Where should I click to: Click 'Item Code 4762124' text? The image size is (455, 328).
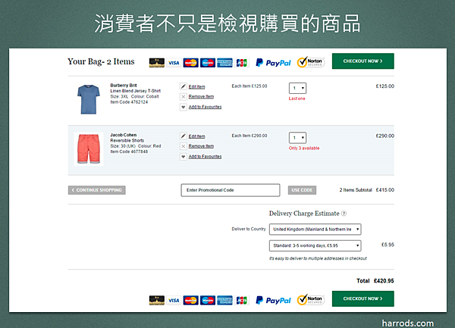[x=129, y=102]
